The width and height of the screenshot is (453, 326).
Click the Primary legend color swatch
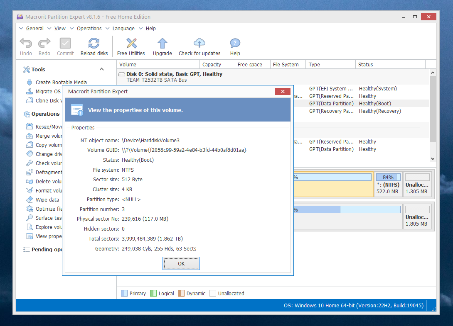tap(124, 293)
